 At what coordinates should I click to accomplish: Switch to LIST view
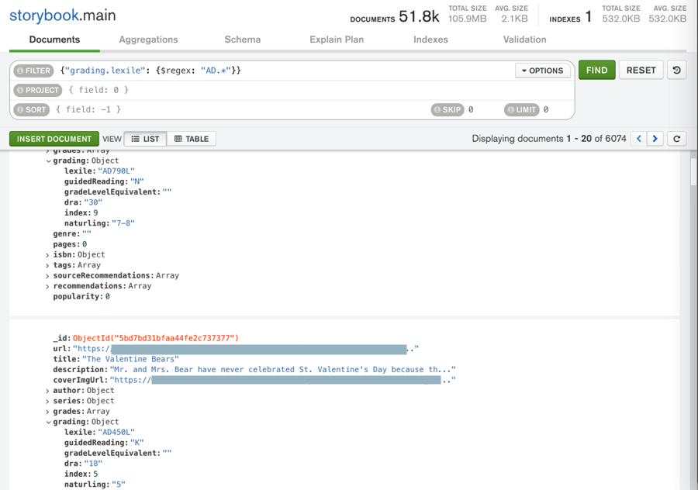point(146,139)
